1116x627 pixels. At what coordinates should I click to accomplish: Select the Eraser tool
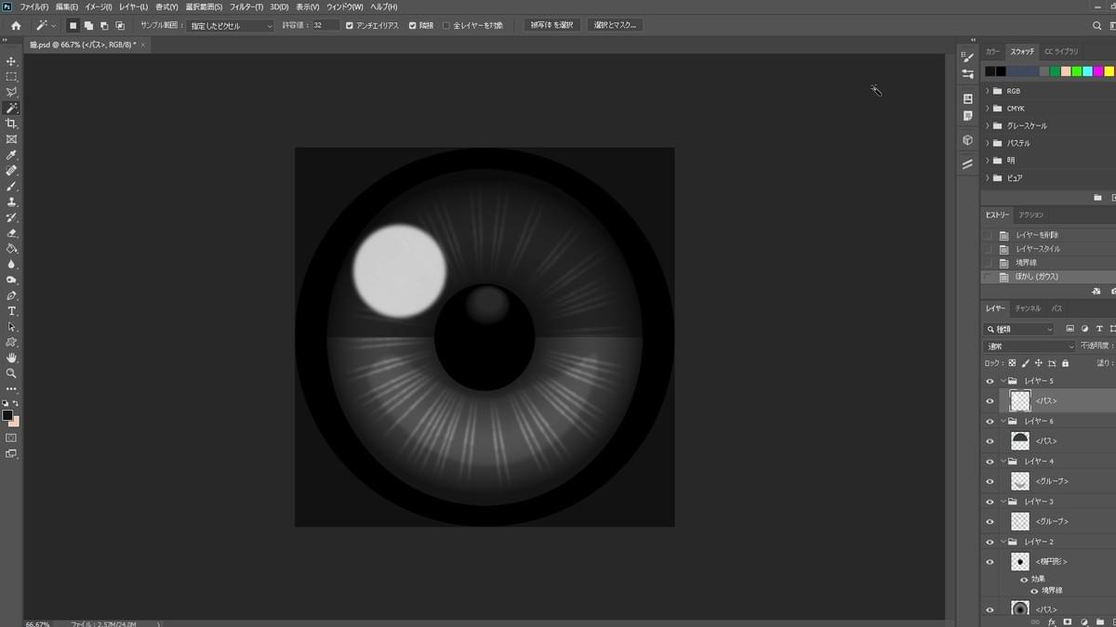tap(11, 233)
